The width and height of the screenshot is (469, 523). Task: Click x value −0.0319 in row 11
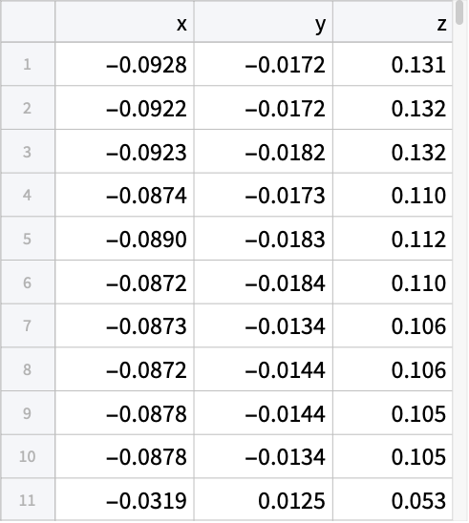[146, 501]
